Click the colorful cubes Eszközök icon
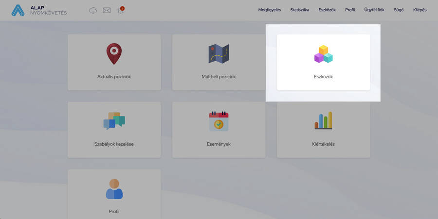438x219 pixels. pos(323,54)
